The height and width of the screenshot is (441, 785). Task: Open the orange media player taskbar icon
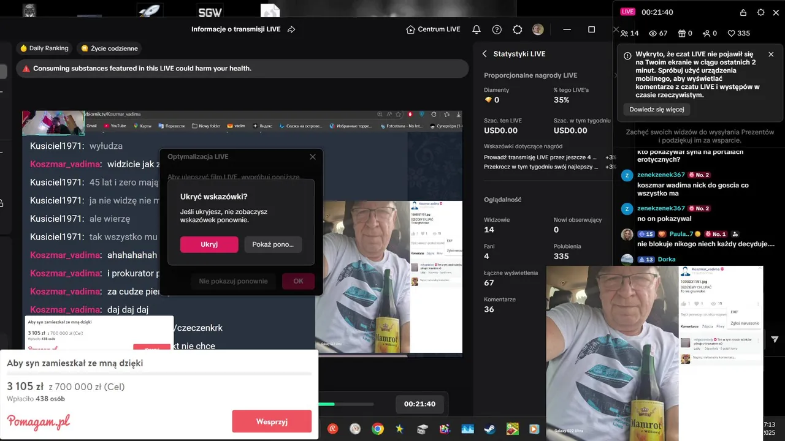[x=534, y=429]
